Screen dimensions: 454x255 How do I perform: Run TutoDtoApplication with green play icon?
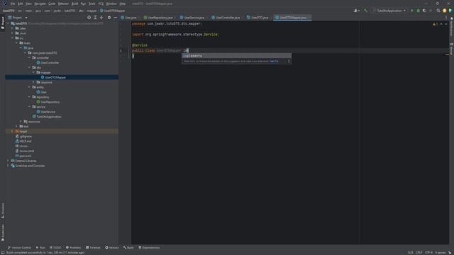pyautogui.click(x=412, y=11)
